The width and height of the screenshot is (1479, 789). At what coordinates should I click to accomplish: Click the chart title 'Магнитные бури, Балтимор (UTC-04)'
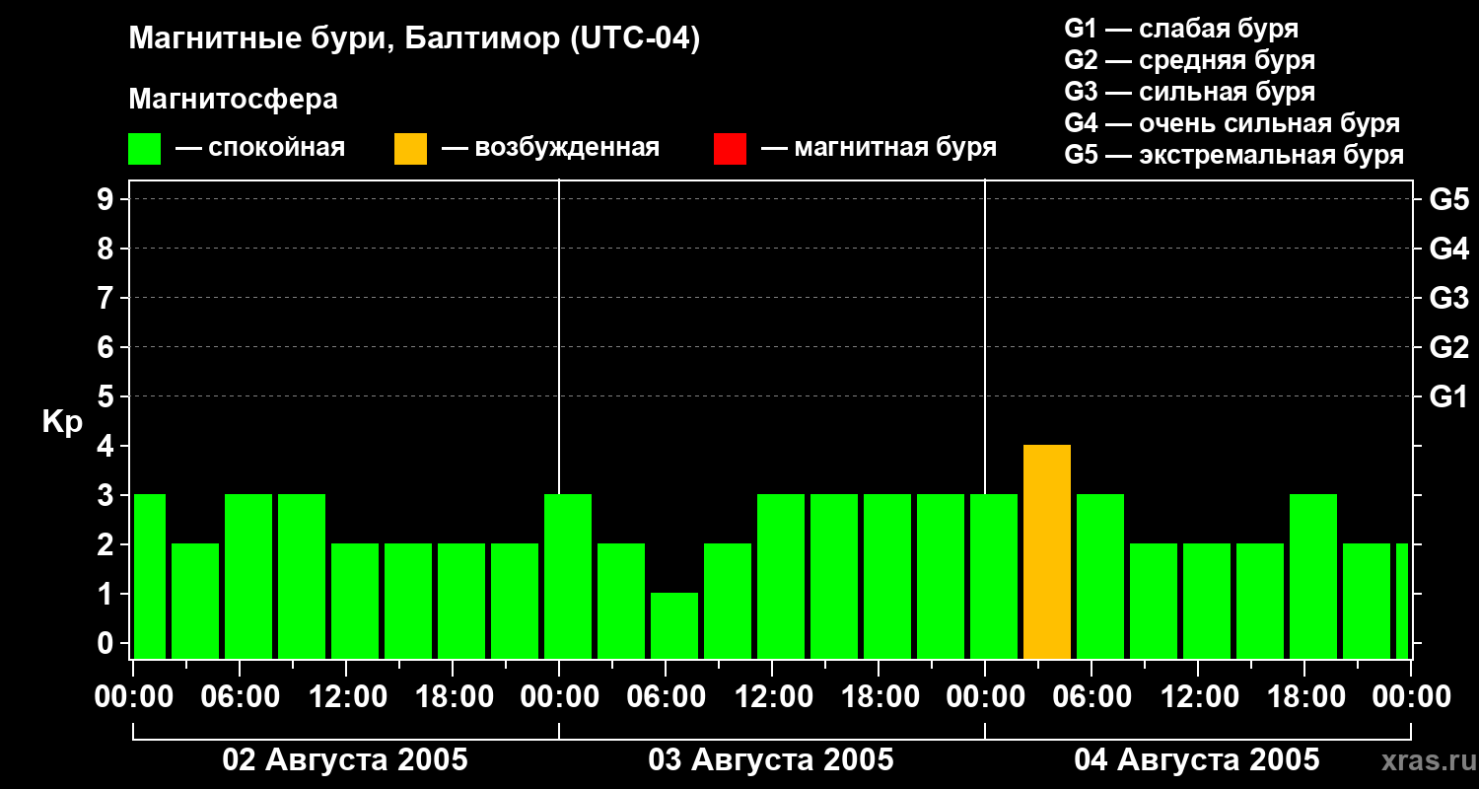coord(414,39)
